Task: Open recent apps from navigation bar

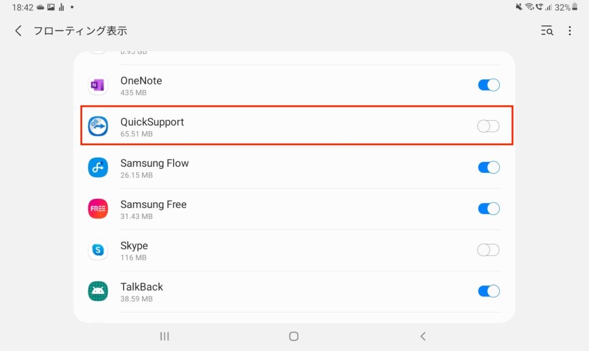Action: [165, 336]
